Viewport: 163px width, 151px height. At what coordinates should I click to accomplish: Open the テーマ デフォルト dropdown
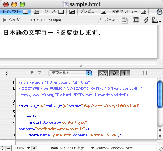coord(70,73)
